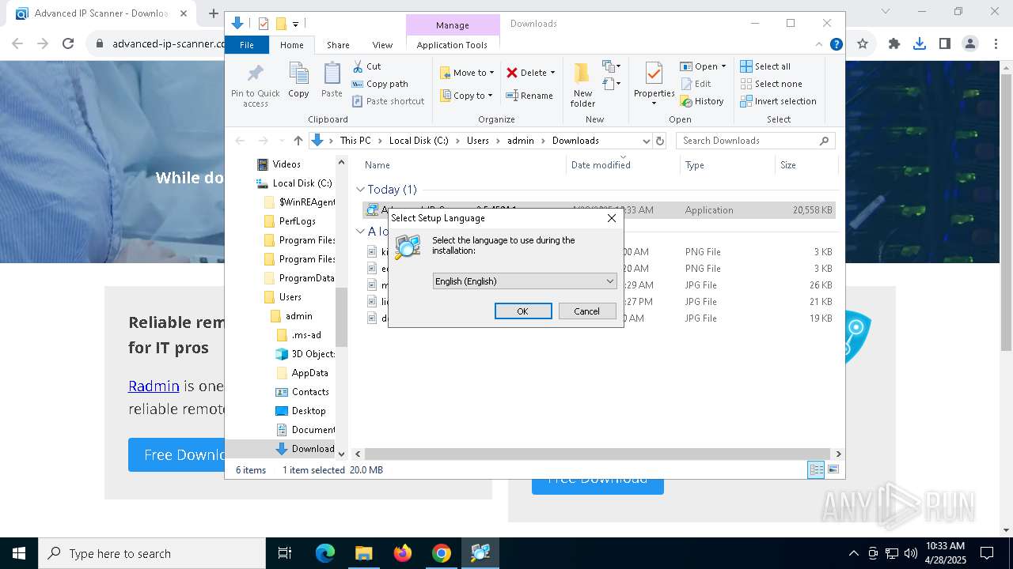Click the Task View taskbar icon
The width and height of the screenshot is (1013, 569).
(285, 553)
